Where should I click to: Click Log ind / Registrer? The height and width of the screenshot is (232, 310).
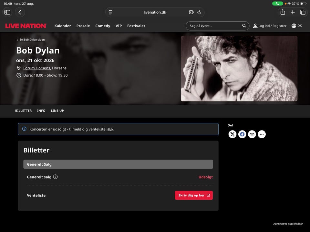[270, 26]
